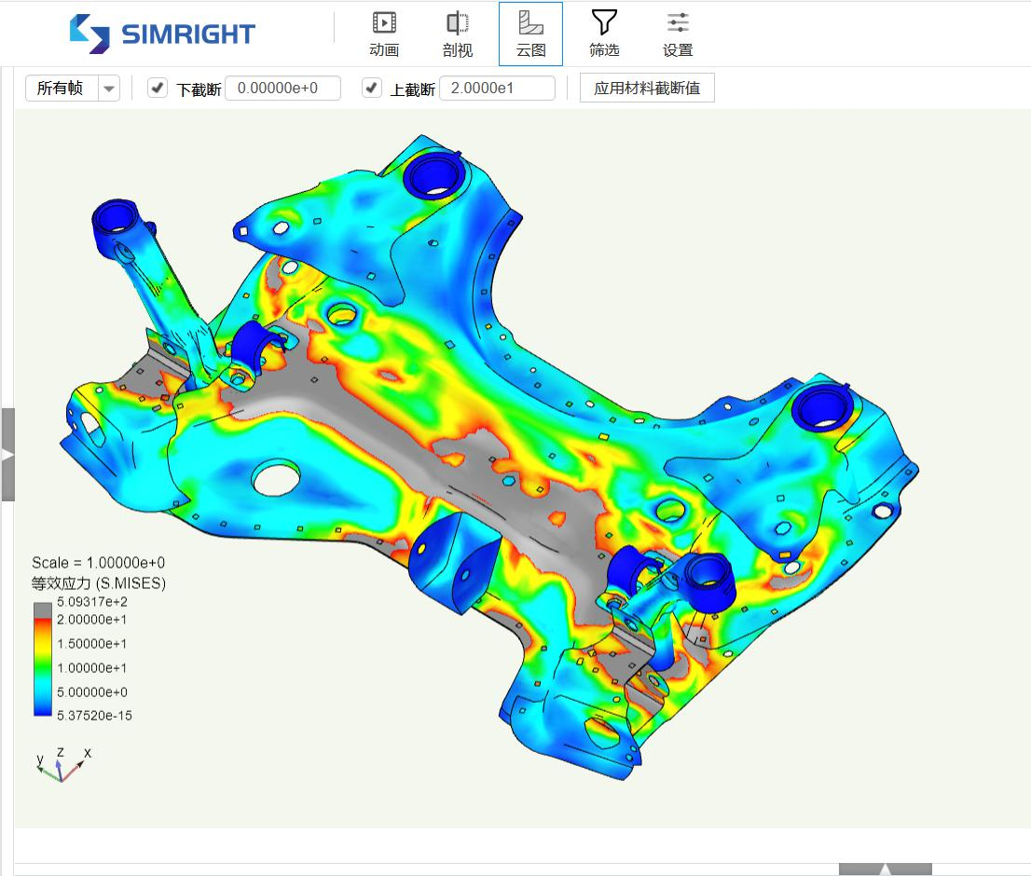Open the 设置 settings panel

pyautogui.click(x=678, y=34)
